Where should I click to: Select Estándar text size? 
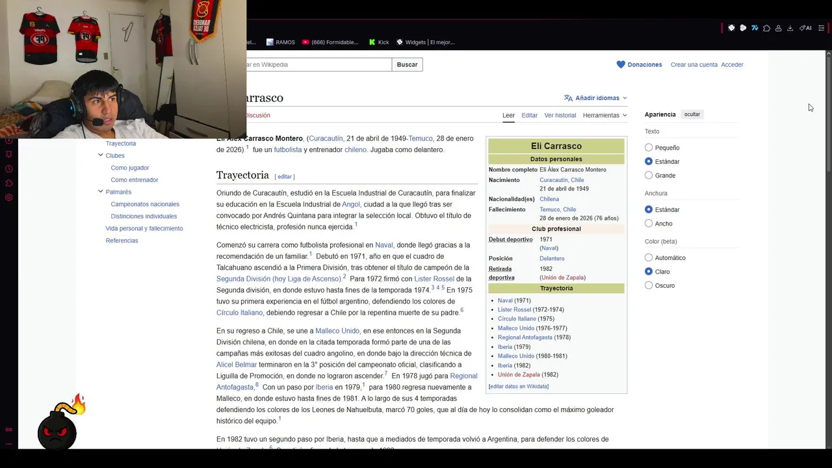[649, 161]
